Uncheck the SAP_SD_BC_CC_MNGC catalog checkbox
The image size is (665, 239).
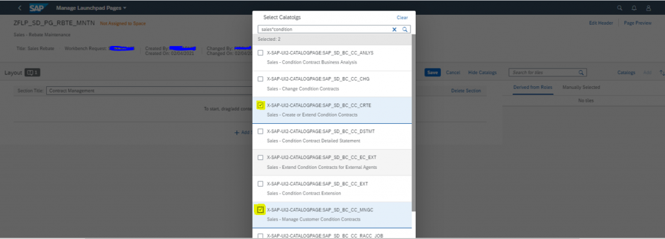[x=260, y=210]
